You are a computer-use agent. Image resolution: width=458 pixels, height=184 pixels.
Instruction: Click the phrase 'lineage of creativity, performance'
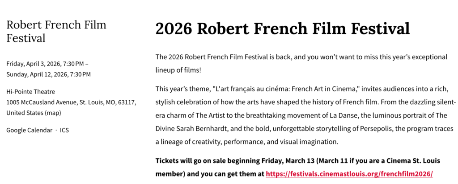click(x=210, y=142)
